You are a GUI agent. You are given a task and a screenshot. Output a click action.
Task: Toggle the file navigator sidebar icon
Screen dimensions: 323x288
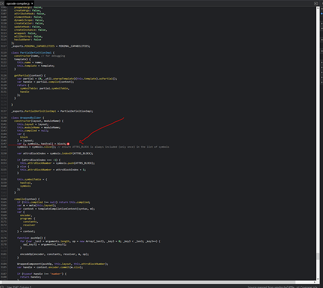pos(2,3)
